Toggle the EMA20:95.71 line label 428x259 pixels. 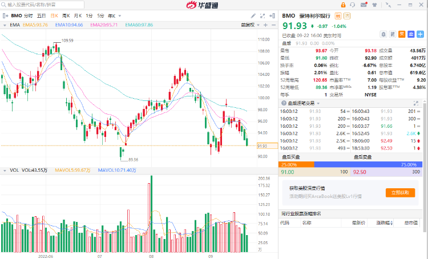click(104, 25)
